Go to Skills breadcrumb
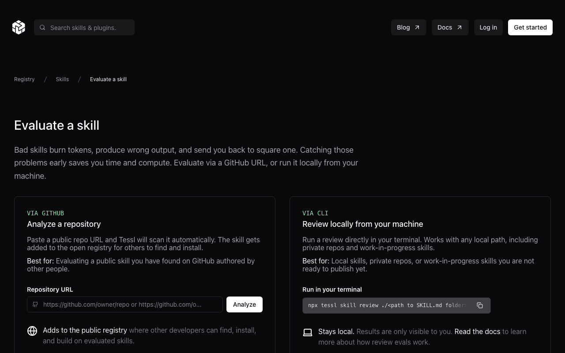 pos(62,79)
